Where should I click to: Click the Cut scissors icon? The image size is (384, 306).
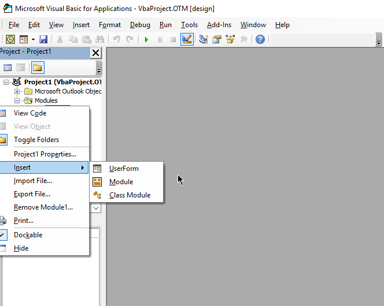point(60,39)
